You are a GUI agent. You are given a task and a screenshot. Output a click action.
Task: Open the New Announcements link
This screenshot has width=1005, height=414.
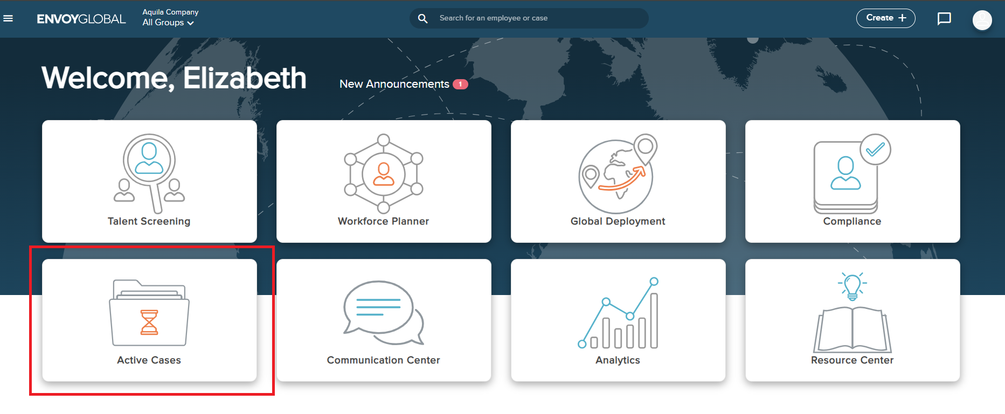(x=394, y=84)
